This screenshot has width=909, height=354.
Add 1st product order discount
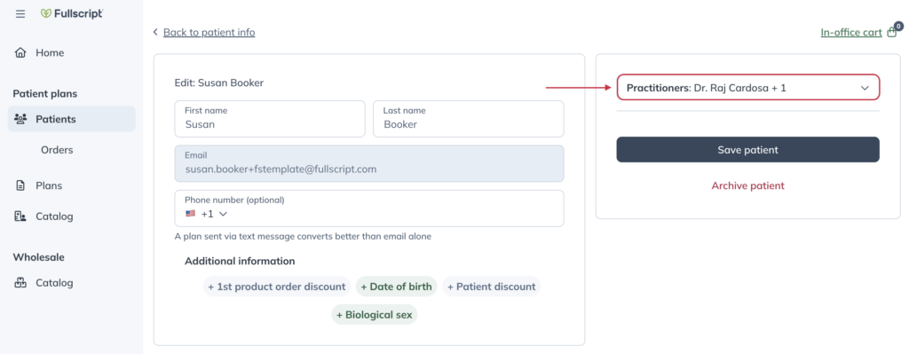click(277, 287)
